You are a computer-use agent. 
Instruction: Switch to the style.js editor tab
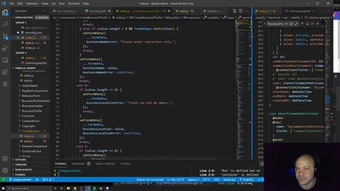coord(185,11)
